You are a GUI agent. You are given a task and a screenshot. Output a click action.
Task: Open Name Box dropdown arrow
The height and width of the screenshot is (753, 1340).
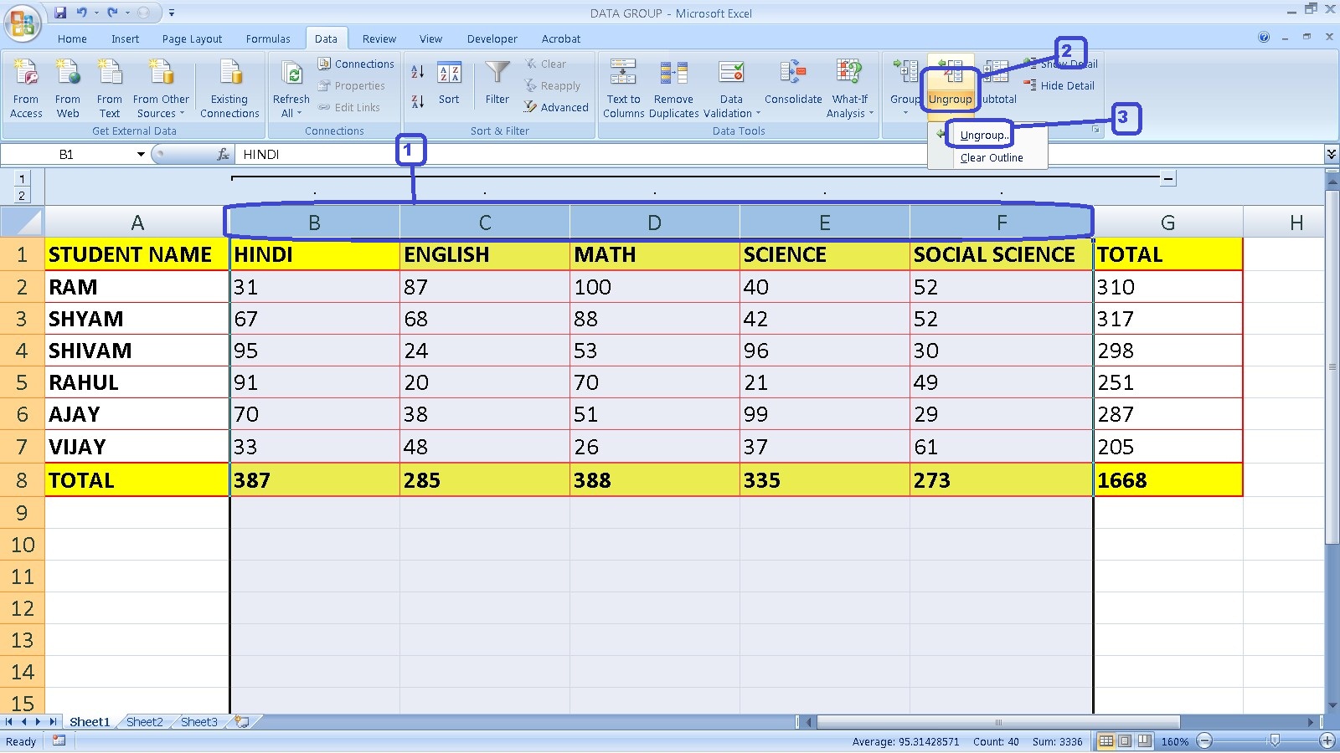pyautogui.click(x=141, y=154)
